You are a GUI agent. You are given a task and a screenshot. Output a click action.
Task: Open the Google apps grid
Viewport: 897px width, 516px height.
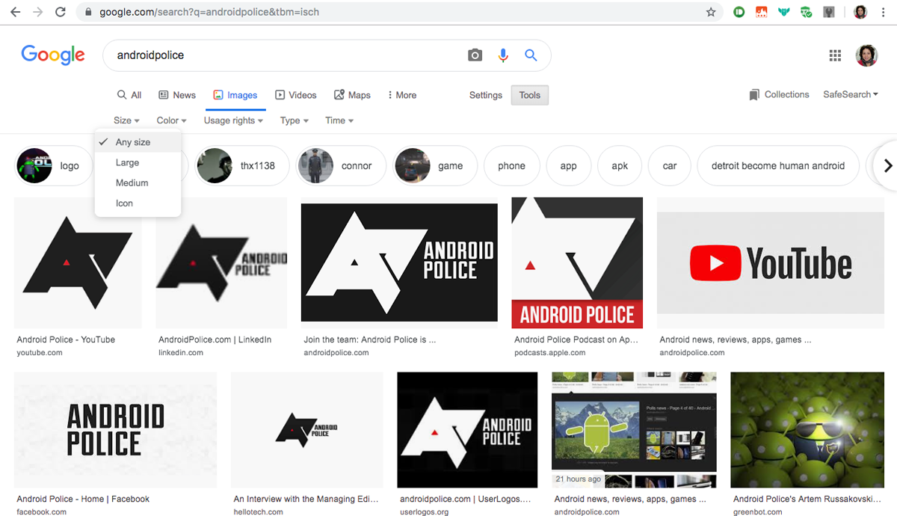[x=836, y=55]
